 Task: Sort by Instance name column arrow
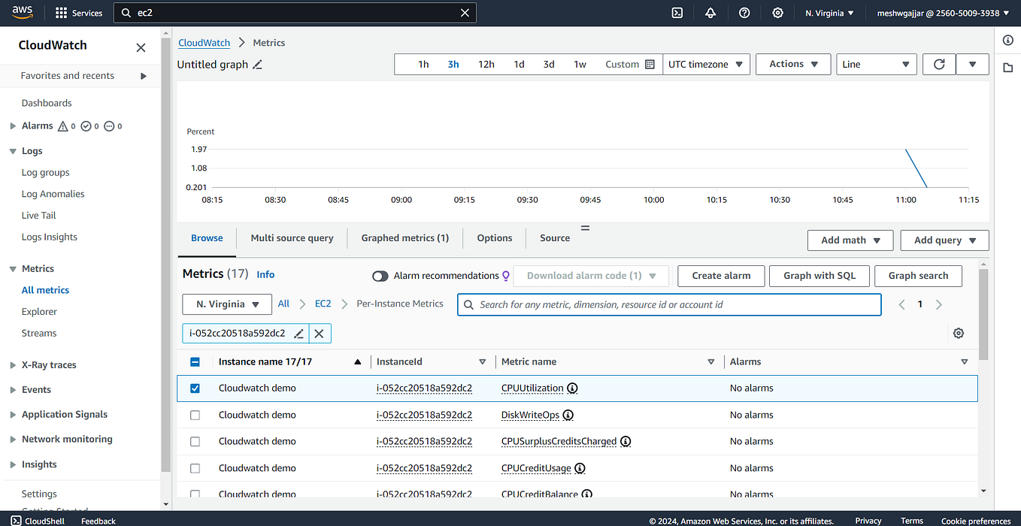(358, 362)
